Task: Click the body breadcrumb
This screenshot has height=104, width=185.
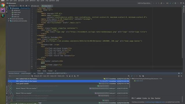Action: pyautogui.click(x=44, y=71)
